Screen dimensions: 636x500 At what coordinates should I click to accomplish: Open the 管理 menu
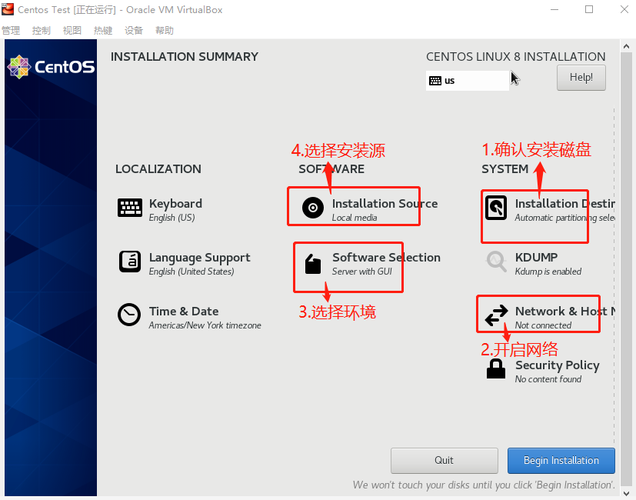coord(11,31)
